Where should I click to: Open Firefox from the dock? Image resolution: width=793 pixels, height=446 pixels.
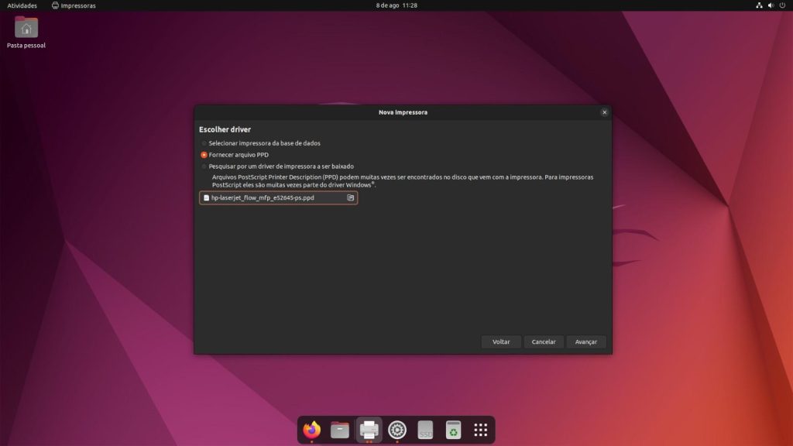[312, 430]
